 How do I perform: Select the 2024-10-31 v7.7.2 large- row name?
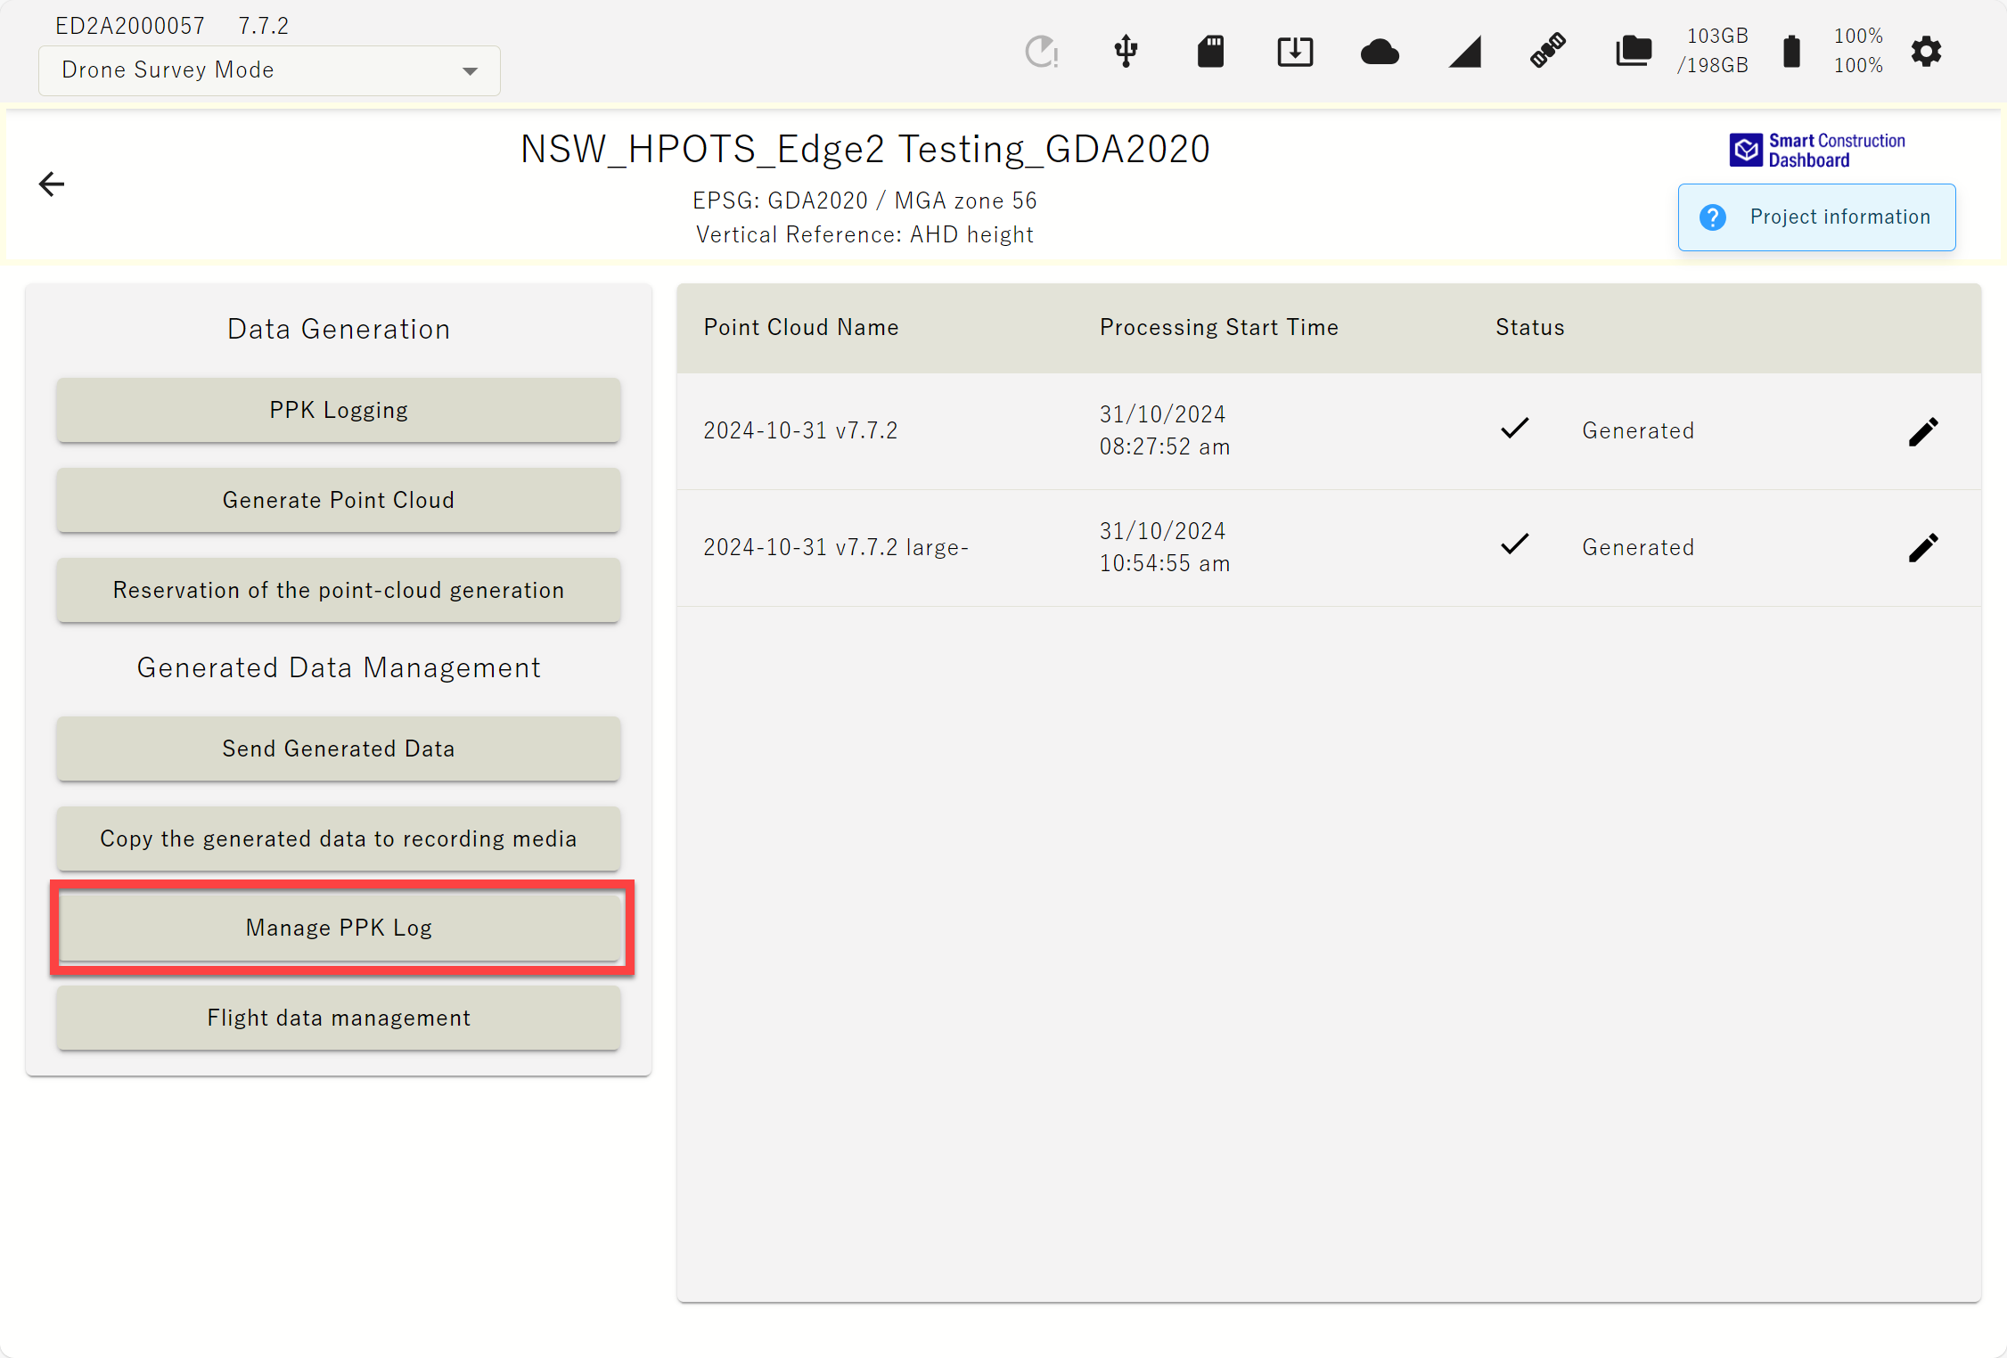pos(835,547)
